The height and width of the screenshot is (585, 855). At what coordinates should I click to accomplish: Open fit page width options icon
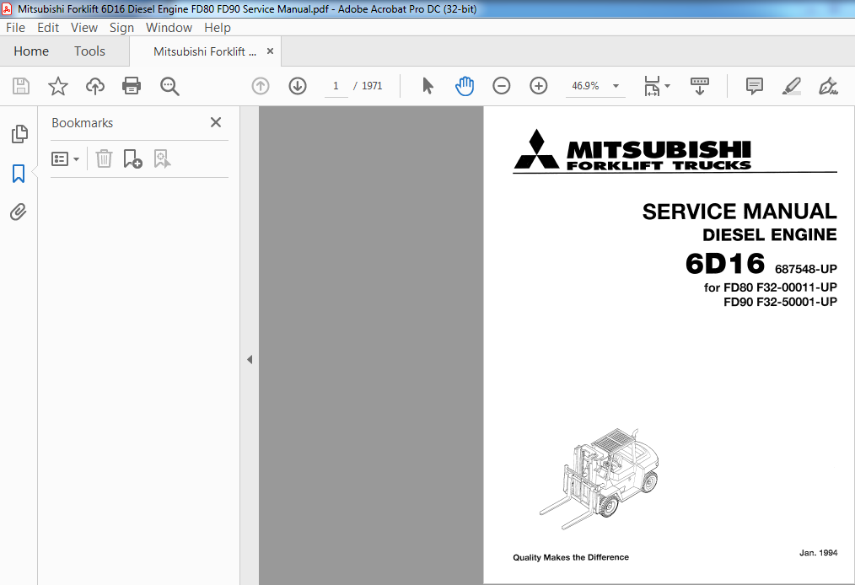[652, 86]
